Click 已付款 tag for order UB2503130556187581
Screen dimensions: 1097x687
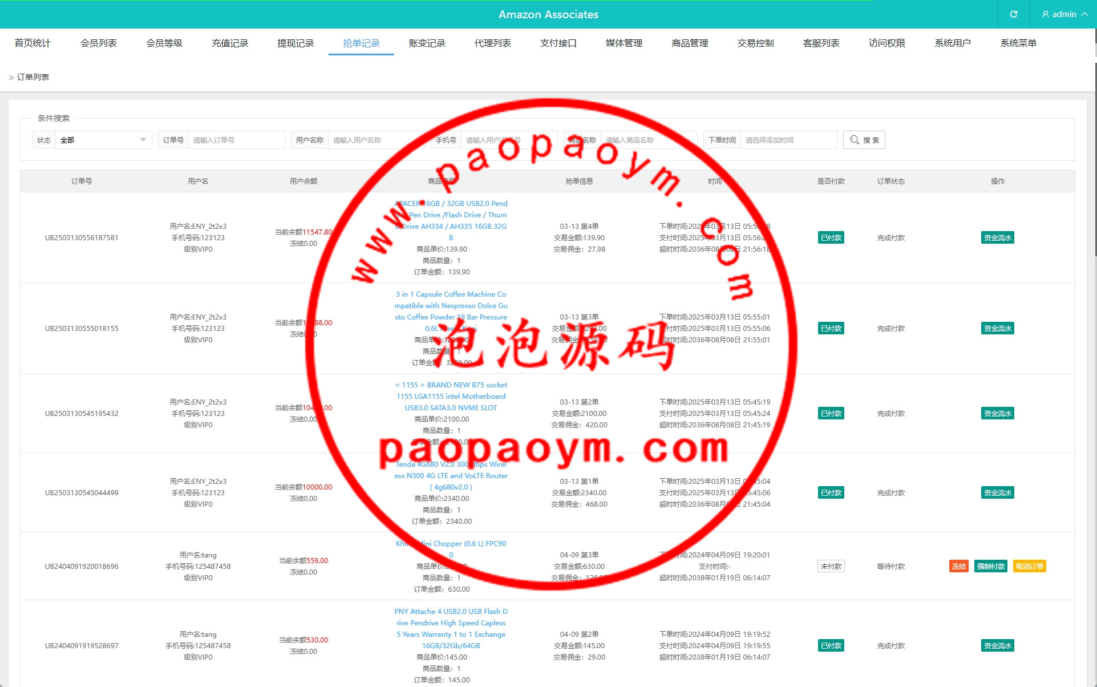point(831,238)
